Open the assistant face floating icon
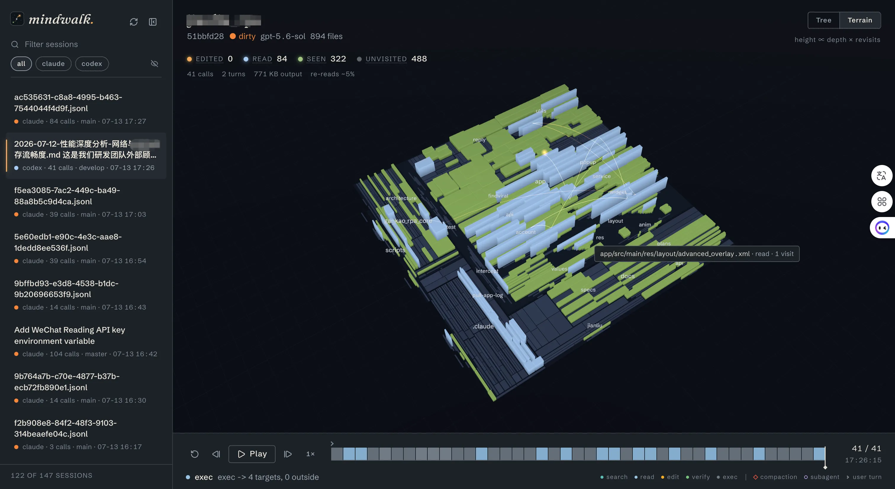 (882, 228)
